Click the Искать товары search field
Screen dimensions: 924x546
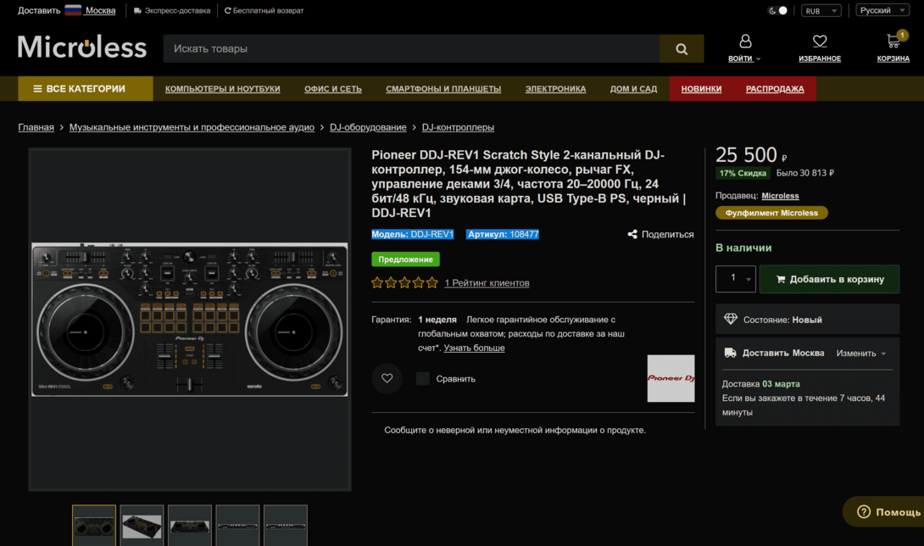(411, 49)
